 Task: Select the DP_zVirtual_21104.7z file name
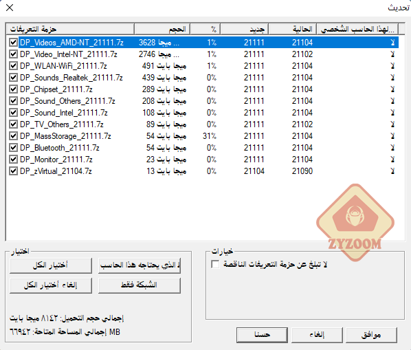click(56, 171)
